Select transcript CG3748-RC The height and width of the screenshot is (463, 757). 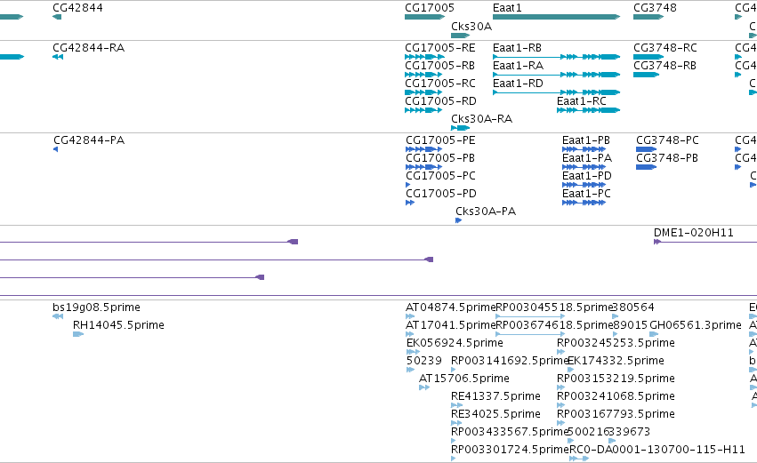(x=665, y=48)
